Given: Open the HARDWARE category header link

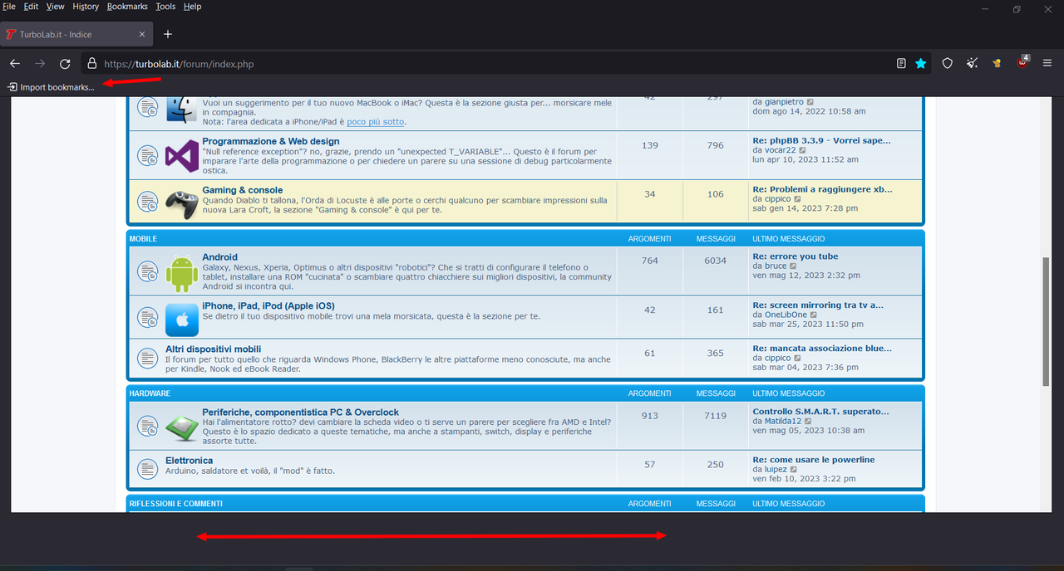Looking at the screenshot, I should 150,393.
